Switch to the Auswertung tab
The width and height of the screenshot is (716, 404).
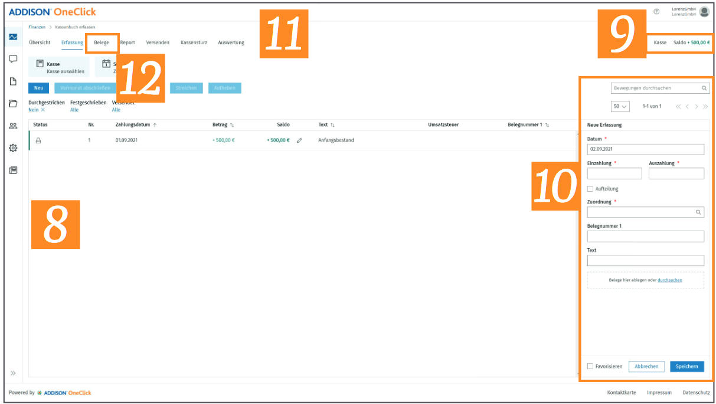coord(231,42)
